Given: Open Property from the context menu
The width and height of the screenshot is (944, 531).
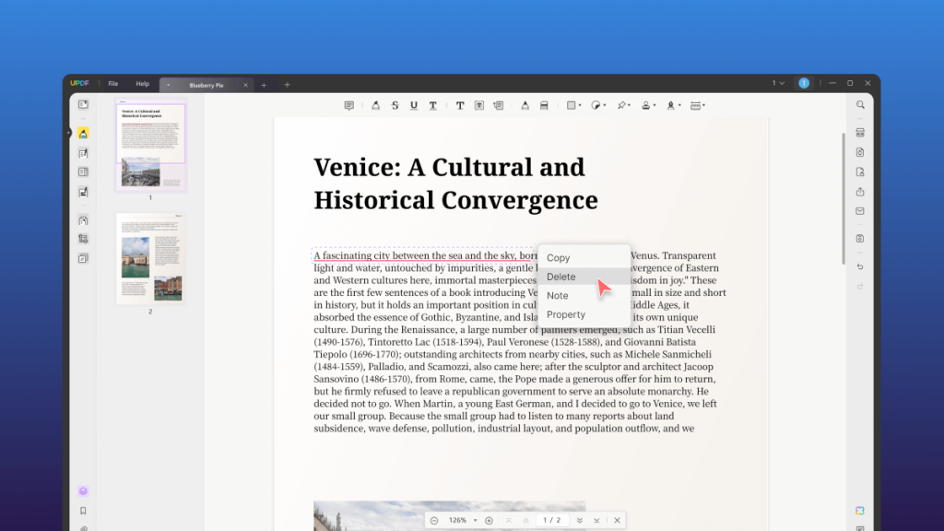Looking at the screenshot, I should click(565, 314).
